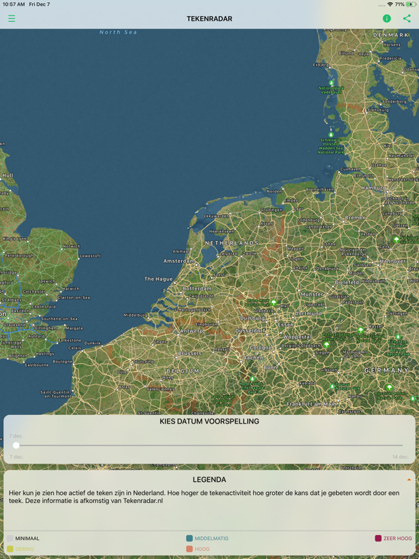Click the KIES DATUM VOORSPELLING heading
Screen dimensions: 419x559
point(209,421)
